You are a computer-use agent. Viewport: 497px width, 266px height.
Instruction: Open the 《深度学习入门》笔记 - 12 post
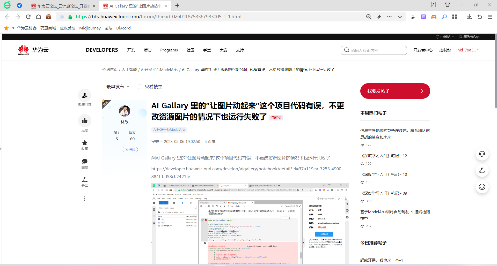[x=384, y=156]
